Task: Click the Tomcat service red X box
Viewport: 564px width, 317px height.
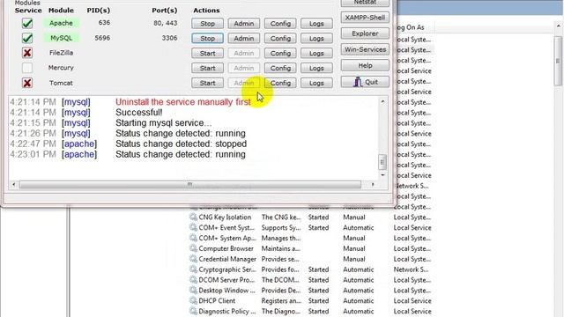Action: (x=27, y=83)
